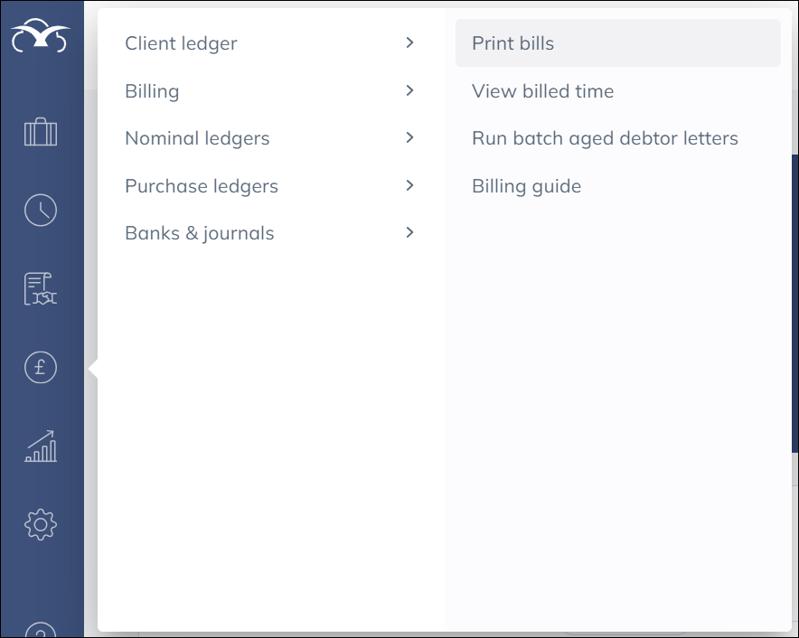Open the settings gear icon
799x638 pixels.
point(41,524)
